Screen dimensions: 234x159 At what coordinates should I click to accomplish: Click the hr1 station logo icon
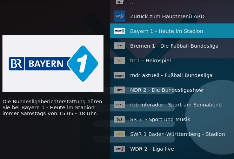(120, 60)
